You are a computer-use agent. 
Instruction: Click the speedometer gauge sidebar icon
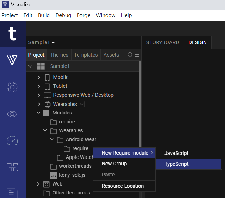[12, 141]
